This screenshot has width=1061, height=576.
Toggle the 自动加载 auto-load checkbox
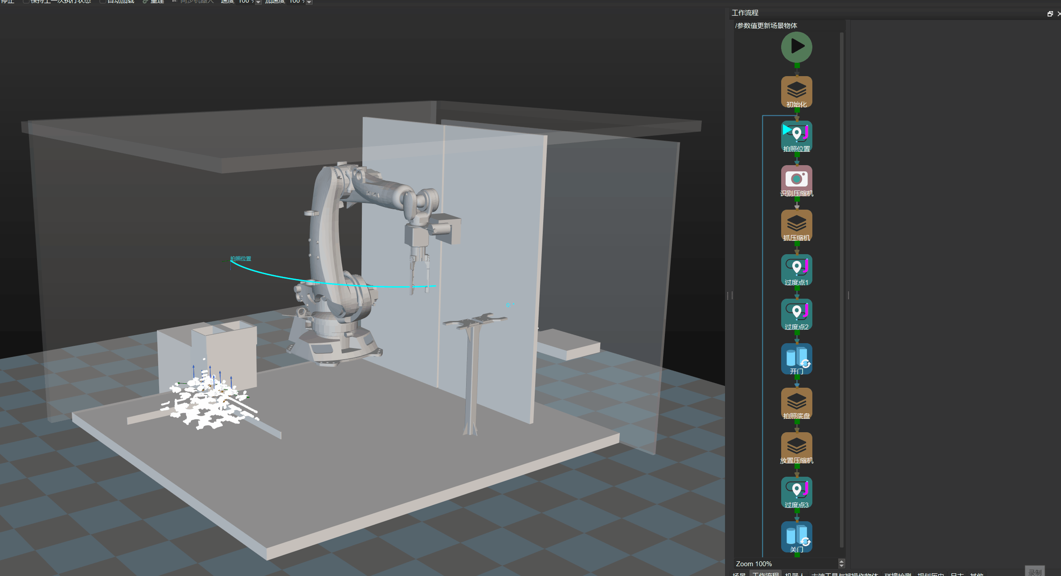click(103, 2)
